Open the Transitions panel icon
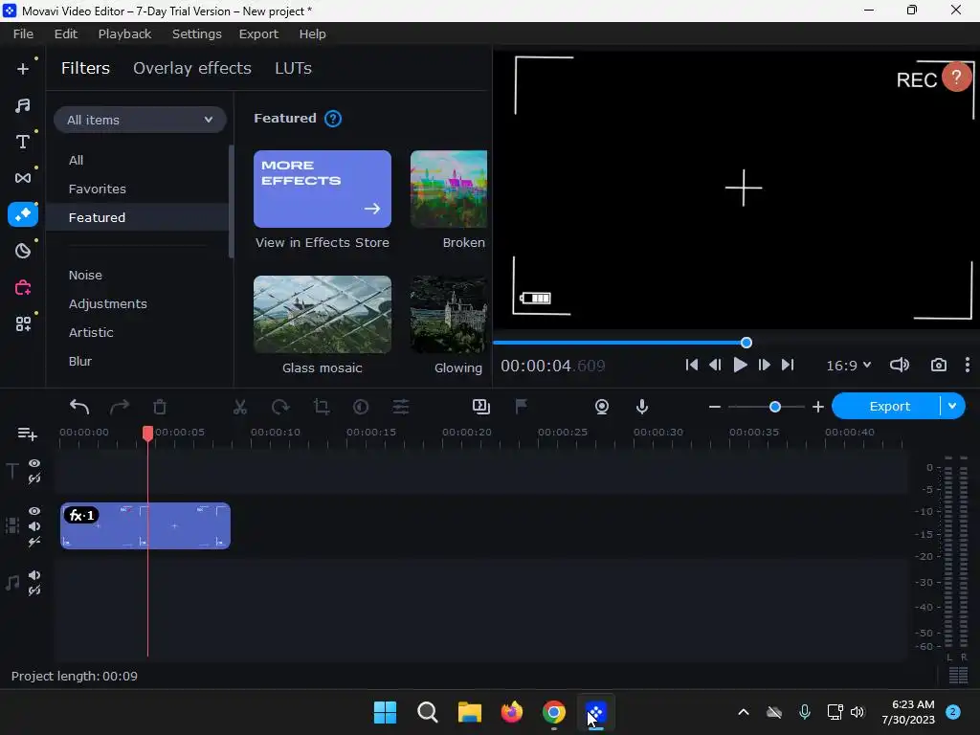Screen dimensions: 980x735 click(x=23, y=178)
